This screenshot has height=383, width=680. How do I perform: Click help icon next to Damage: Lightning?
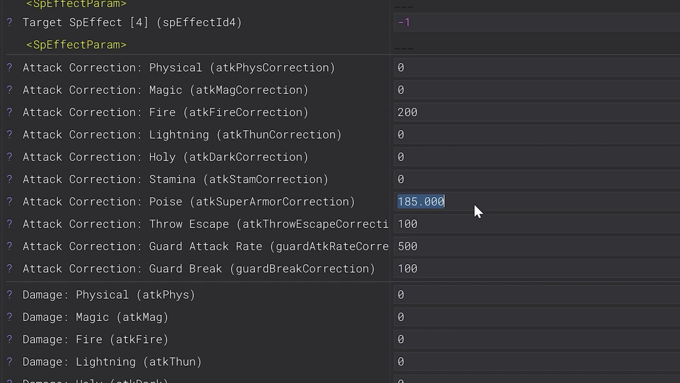[10, 362]
